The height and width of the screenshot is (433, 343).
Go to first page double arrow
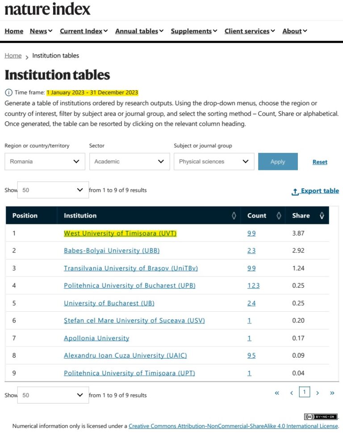coord(277,393)
